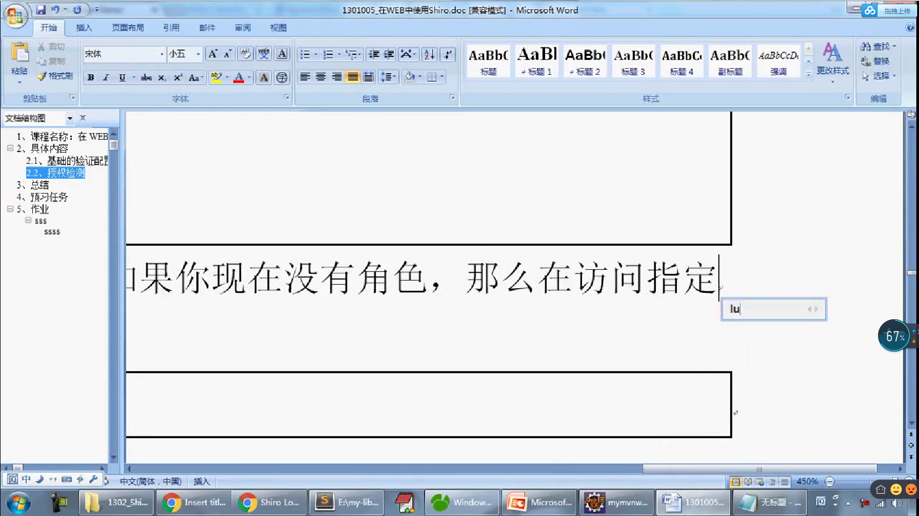Click the zoom percentage 450% in status bar
The height and width of the screenshot is (516, 919).
coord(807,482)
